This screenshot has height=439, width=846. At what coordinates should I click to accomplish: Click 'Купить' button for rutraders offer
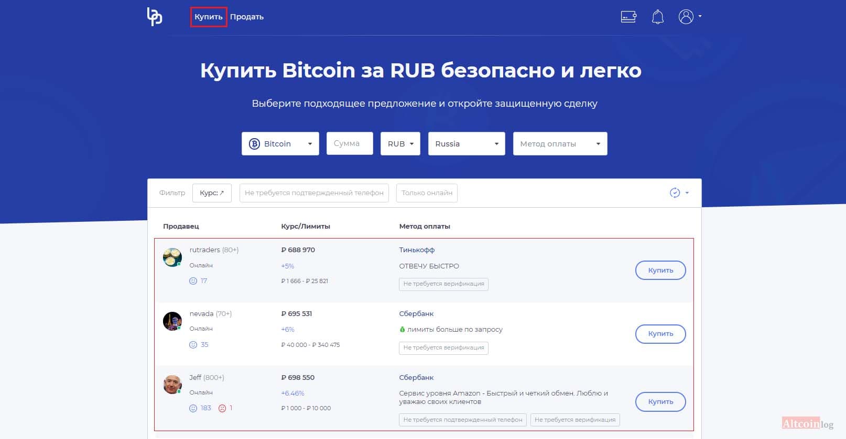click(x=660, y=270)
